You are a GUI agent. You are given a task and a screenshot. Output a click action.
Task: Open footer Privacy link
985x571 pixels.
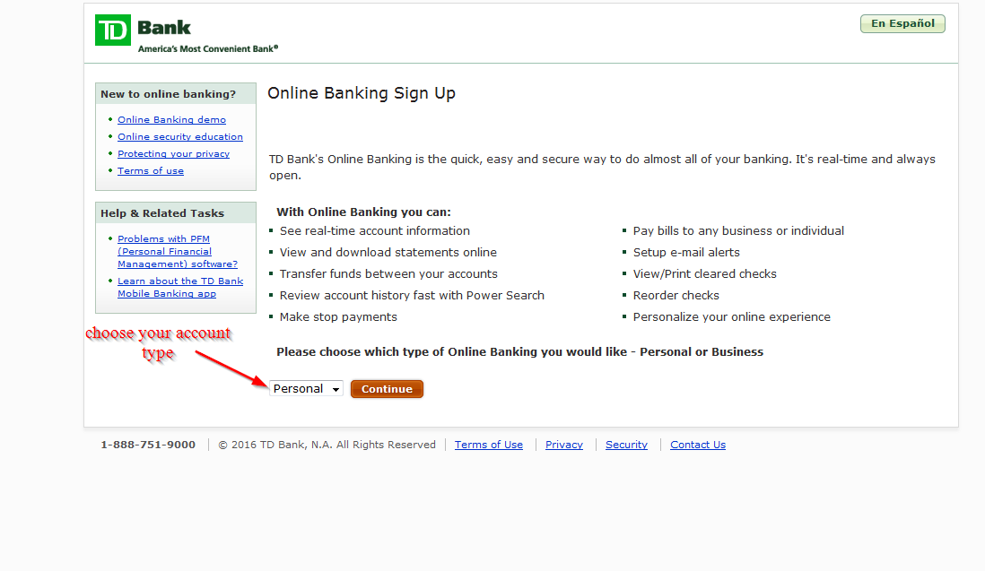(564, 445)
